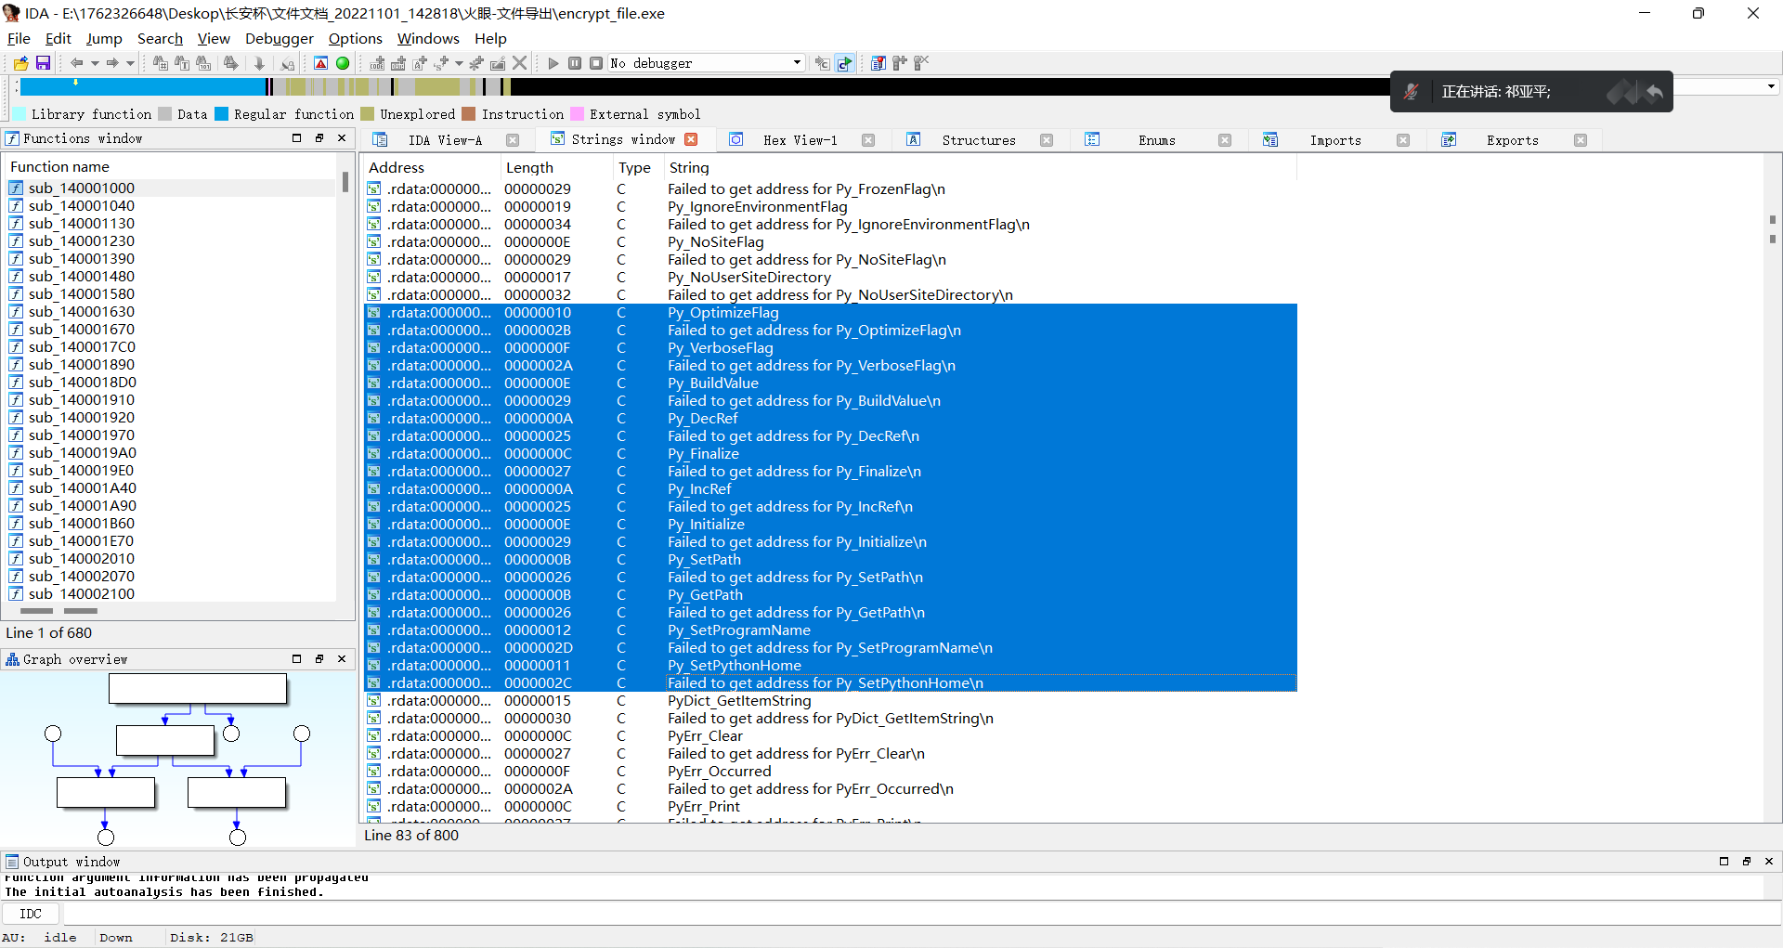Click the Regular function legend color swatch
1783x948 pixels.
[221, 114]
